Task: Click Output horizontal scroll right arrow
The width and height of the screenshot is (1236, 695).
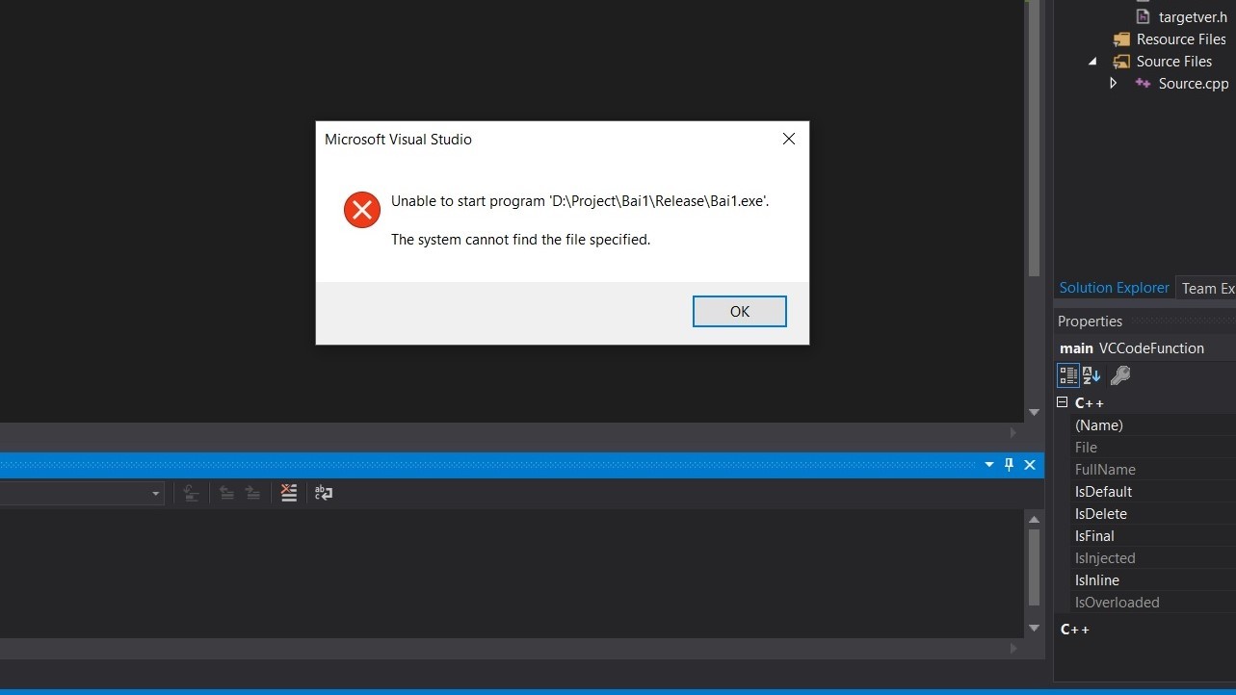Action: click(x=1012, y=649)
